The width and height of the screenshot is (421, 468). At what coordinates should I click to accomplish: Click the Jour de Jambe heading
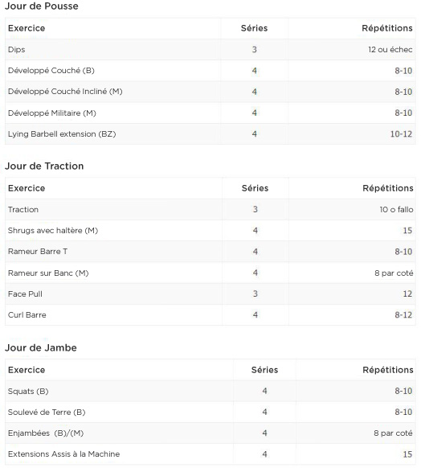pos(41,347)
